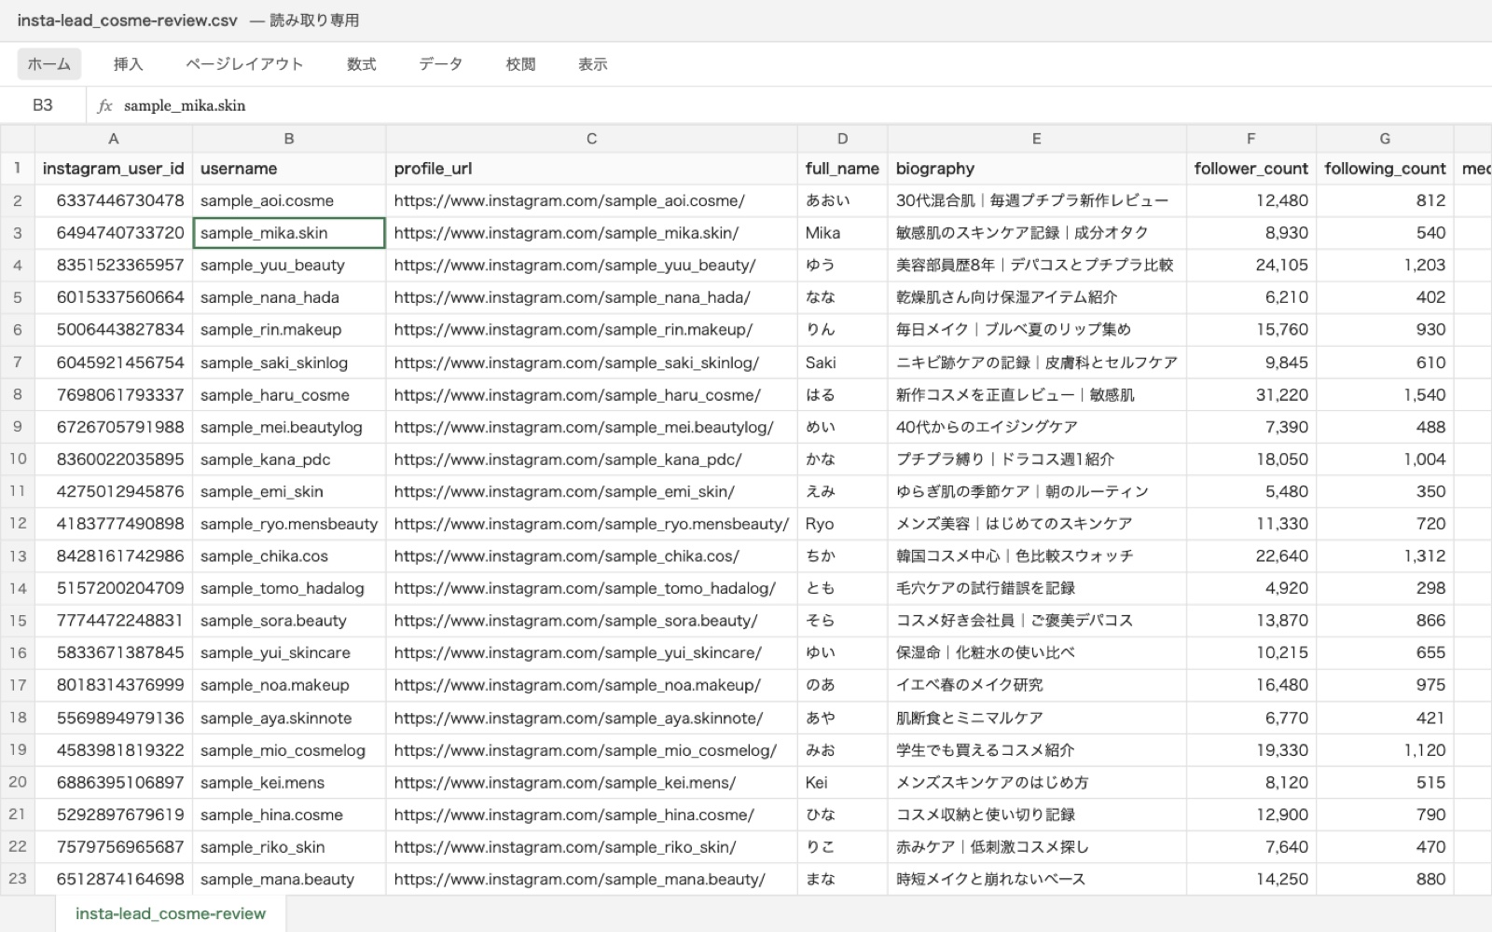
Task: Select column F header
Action: (1251, 139)
